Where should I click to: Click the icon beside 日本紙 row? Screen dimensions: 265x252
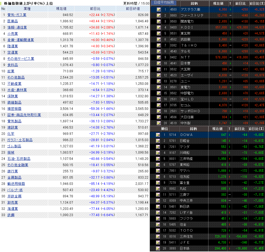[158, 248]
